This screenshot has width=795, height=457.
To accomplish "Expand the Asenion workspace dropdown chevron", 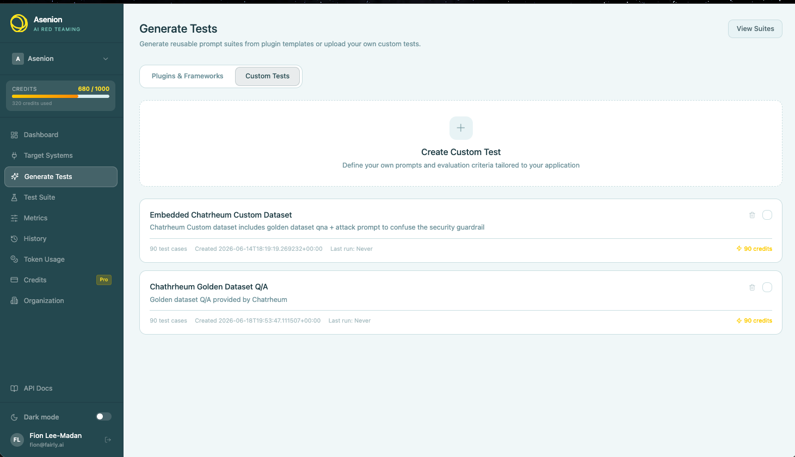I will click(106, 59).
